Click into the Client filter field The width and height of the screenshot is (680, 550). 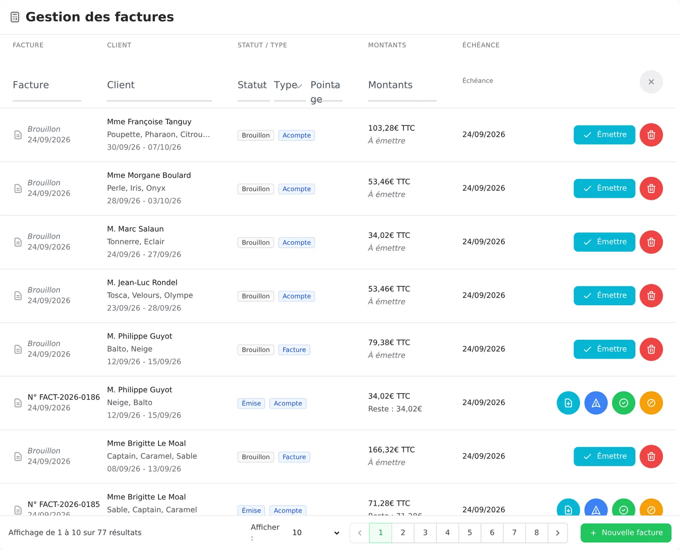coord(159,85)
